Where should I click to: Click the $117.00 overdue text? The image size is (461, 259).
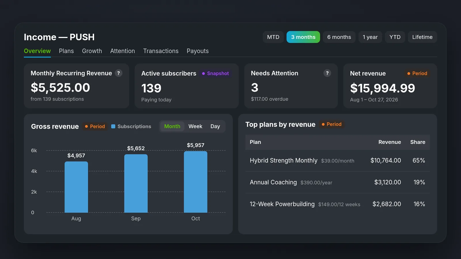click(270, 99)
